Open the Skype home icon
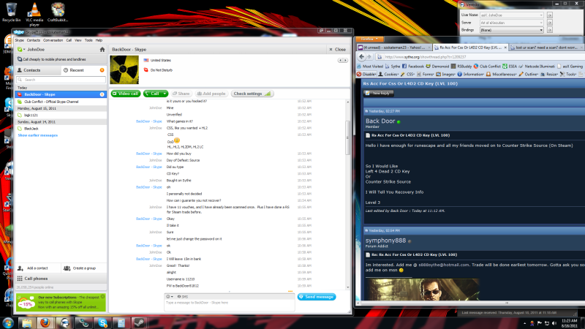The width and height of the screenshot is (585, 329). (102, 49)
